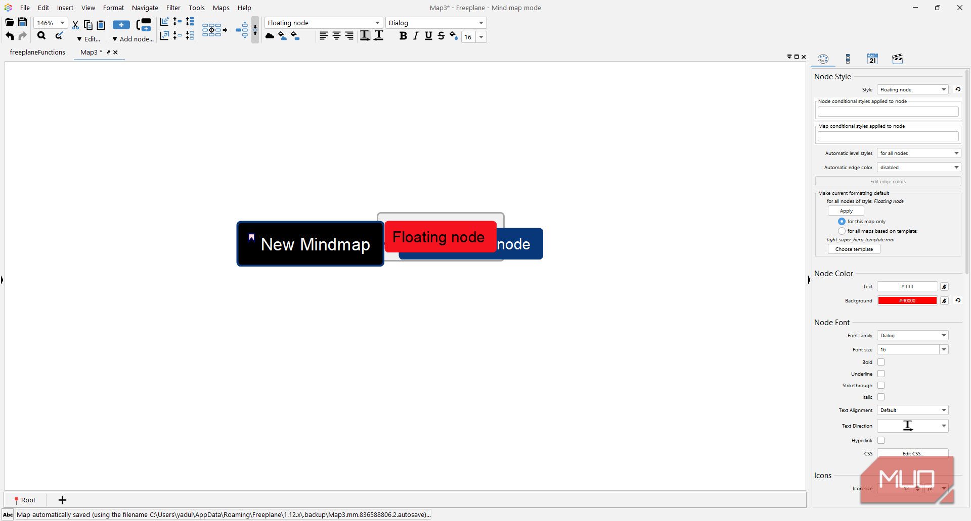Open the Navigate menu
Screen dimensions: 971x521
tap(145, 8)
